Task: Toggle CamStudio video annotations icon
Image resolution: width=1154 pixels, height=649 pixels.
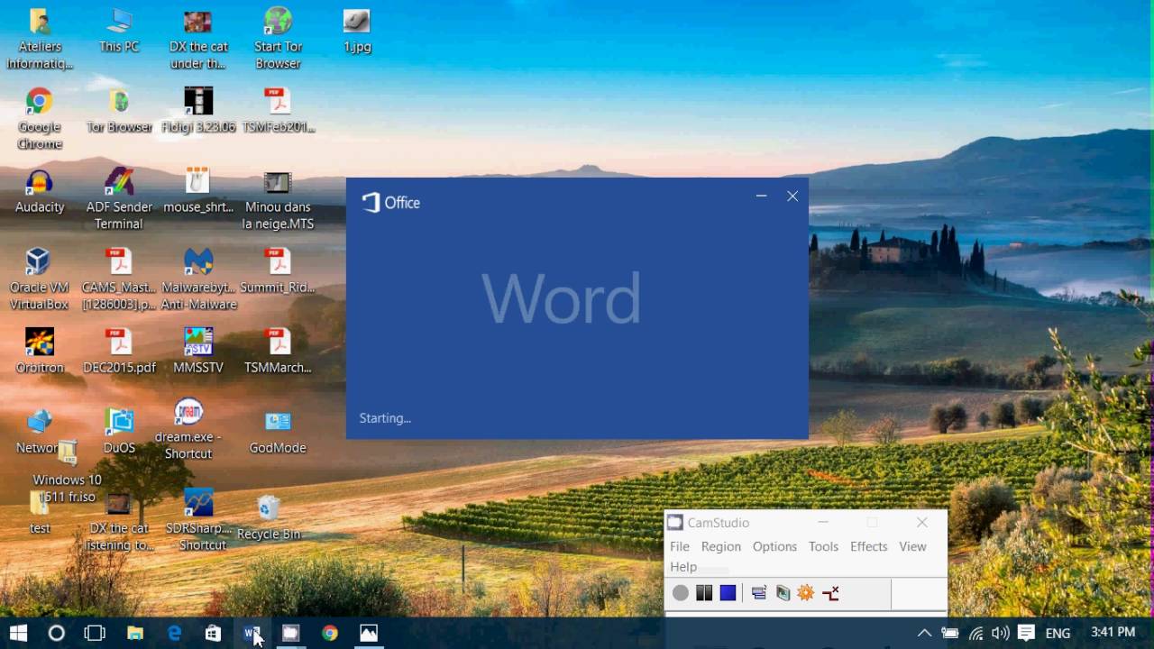Action: point(783,593)
